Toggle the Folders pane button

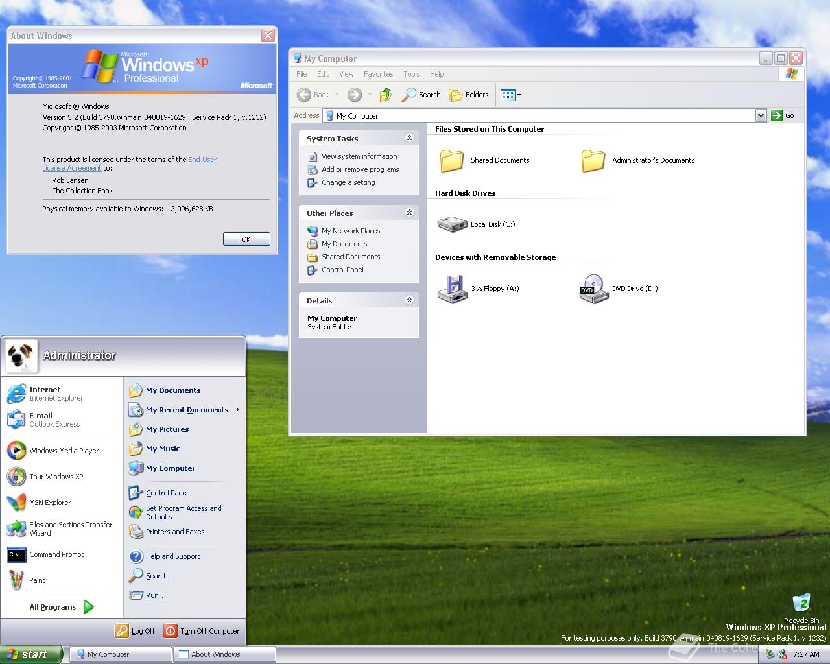(x=469, y=95)
